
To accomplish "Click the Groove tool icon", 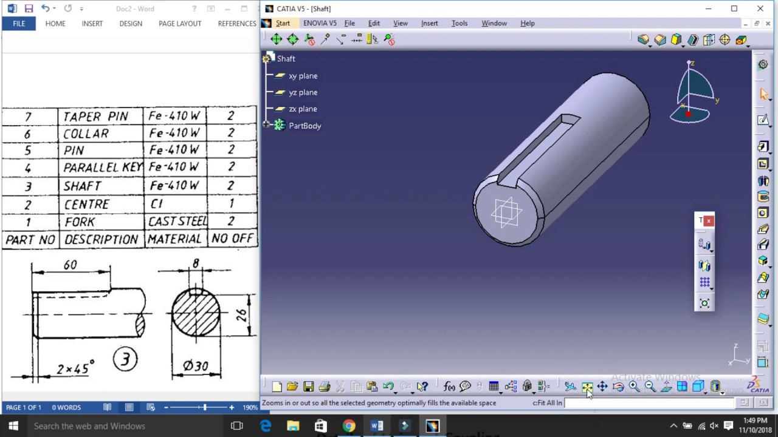I will [763, 197].
